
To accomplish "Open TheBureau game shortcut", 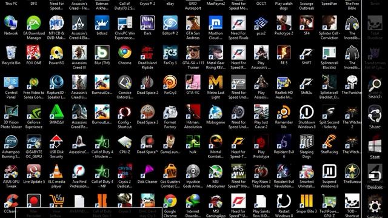I will coord(352,171).
